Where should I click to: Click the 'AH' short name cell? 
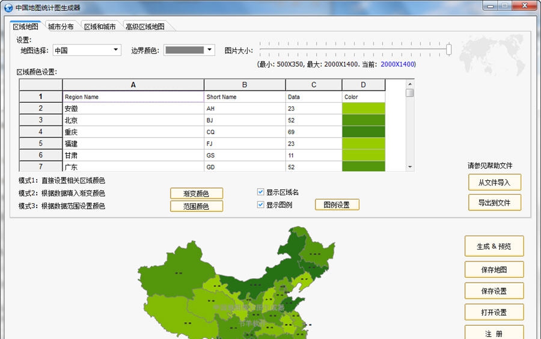(245, 108)
